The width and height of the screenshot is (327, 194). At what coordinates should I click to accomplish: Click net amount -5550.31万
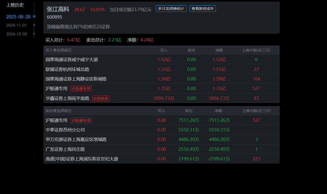tap(219, 130)
